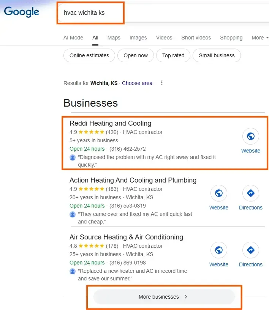The width and height of the screenshot is (269, 310).
Task: Enable the Online estimates filter chip
Action: tap(89, 55)
